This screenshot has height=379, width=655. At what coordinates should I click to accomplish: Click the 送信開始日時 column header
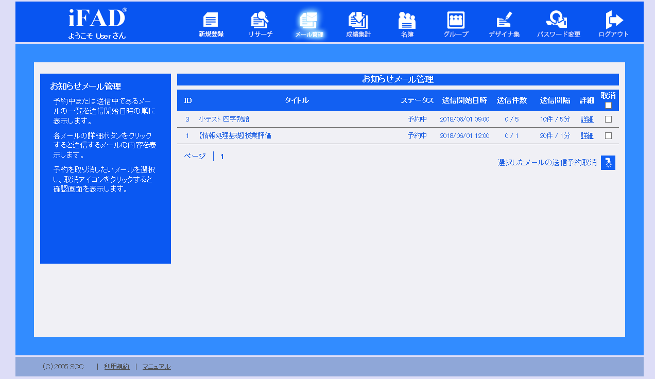click(x=464, y=100)
